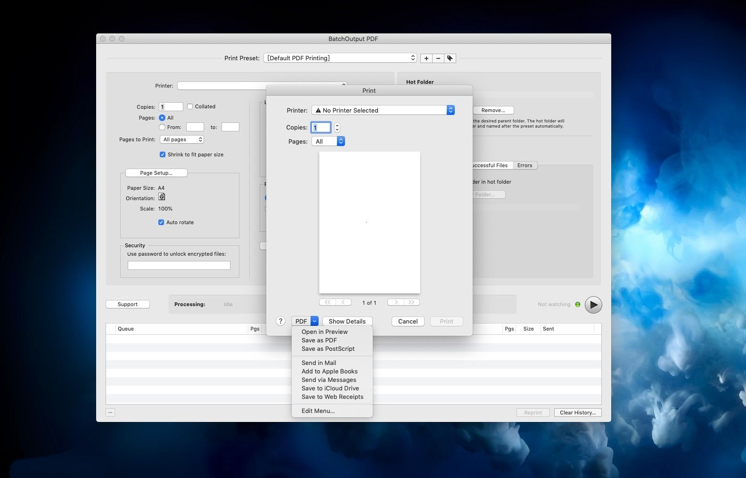Open the main window Printer dropdown

[x=262, y=86]
